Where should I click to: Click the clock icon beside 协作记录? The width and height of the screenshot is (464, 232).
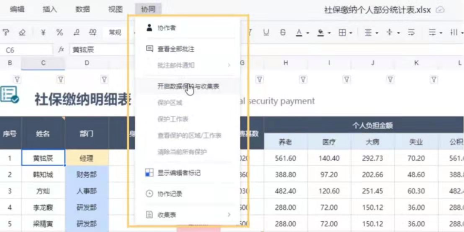pyautogui.click(x=150, y=193)
